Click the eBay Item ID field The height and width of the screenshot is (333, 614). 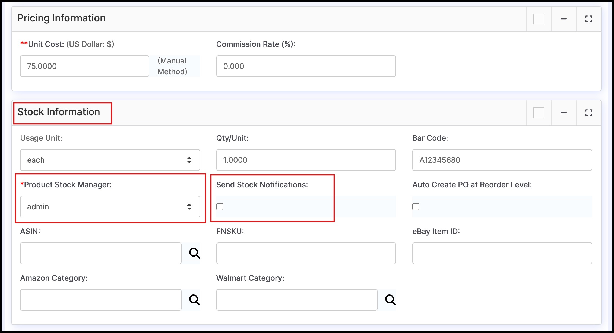point(502,253)
